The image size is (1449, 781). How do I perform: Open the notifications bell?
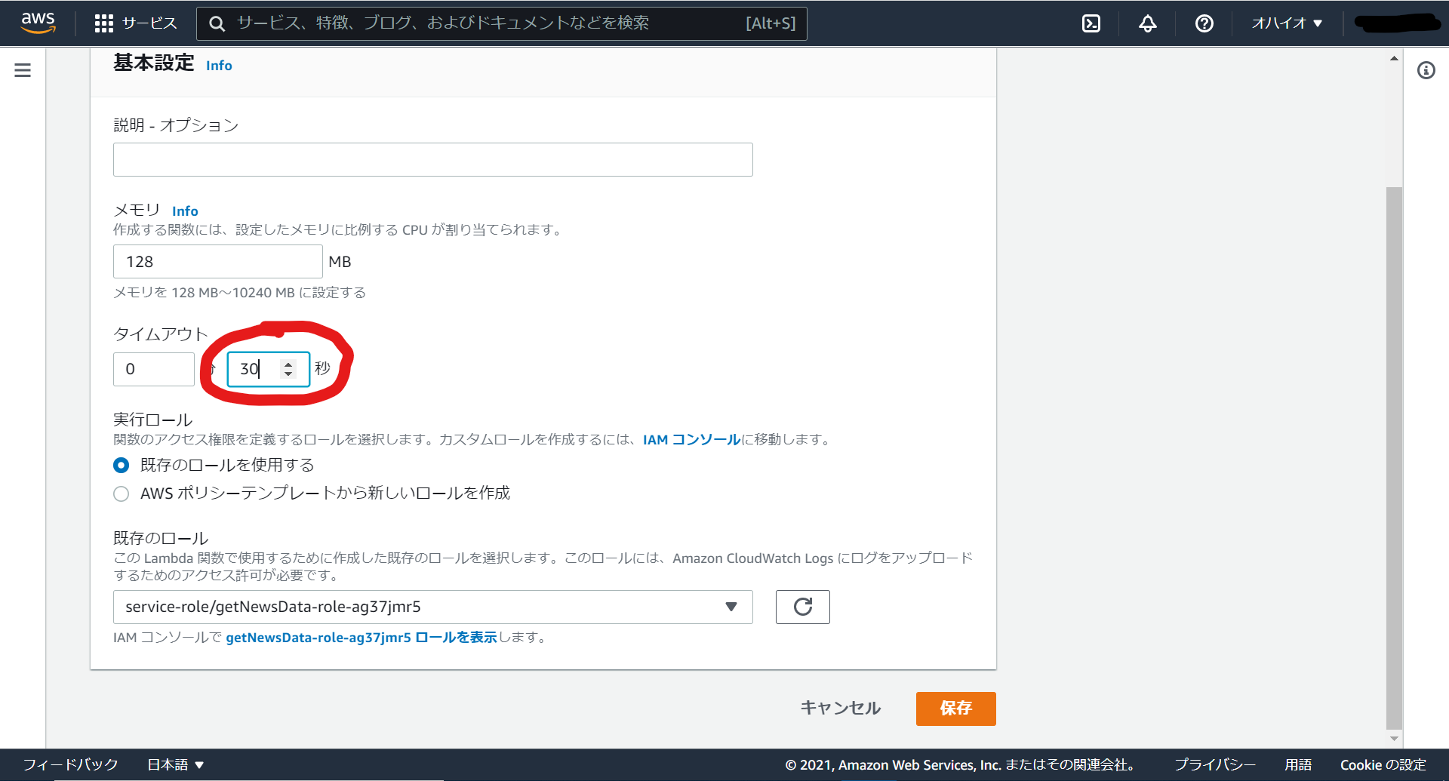coord(1148,23)
